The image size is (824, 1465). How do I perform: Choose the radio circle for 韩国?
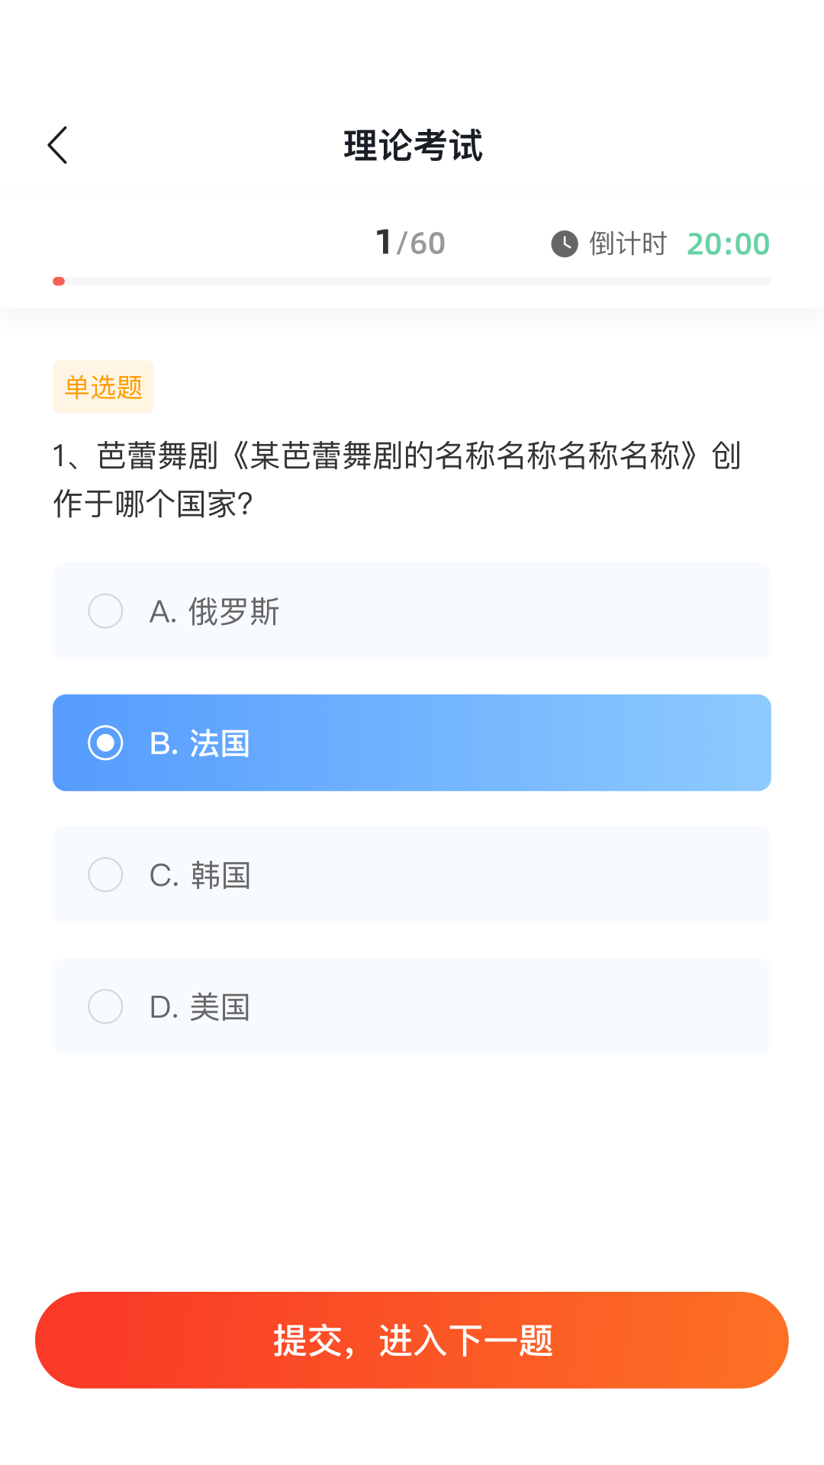(x=105, y=874)
